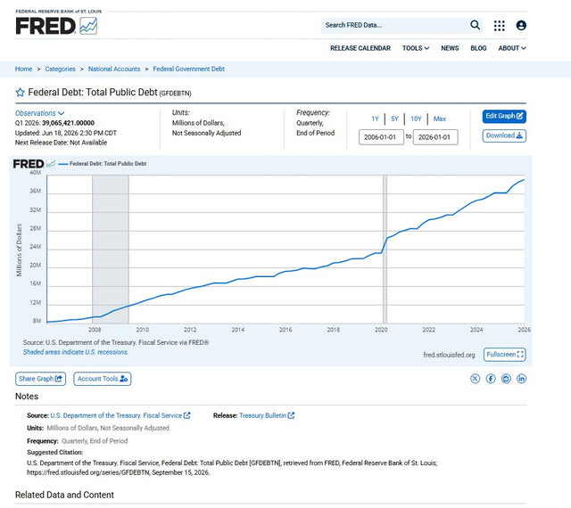Click the Related Data and Content heading
This screenshot has width=571, height=508.
point(64,495)
